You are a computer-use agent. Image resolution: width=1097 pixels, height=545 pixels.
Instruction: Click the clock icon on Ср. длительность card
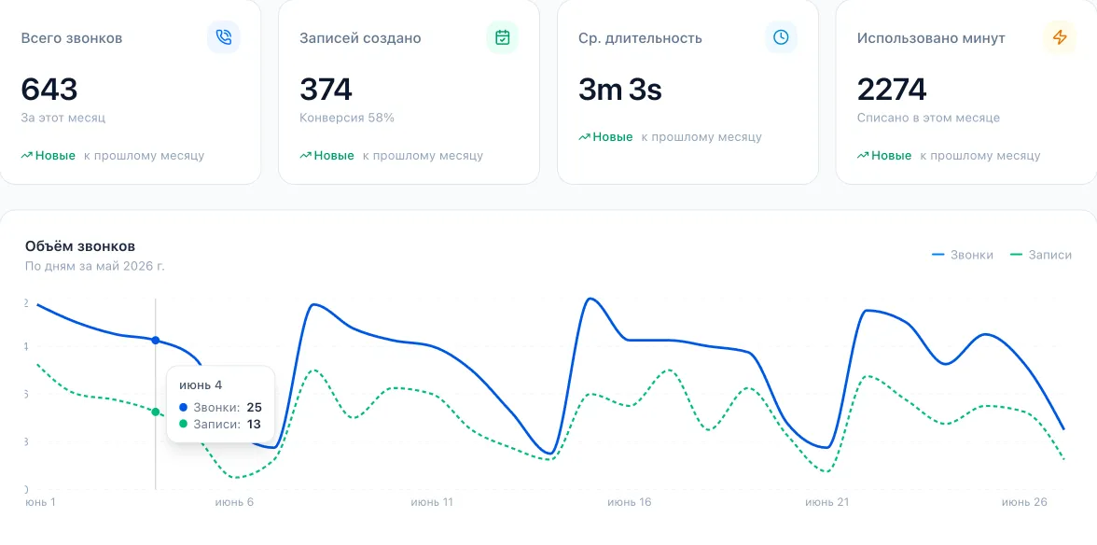click(x=781, y=37)
